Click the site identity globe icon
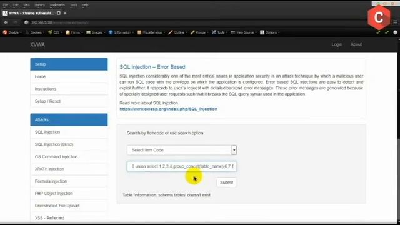Image resolution: width=400 pixels, height=225 pixels. 26,22
